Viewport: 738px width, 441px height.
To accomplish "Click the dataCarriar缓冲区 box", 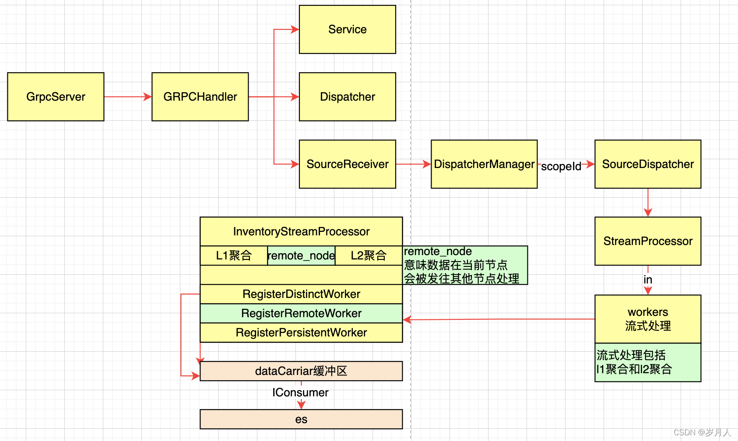I will coord(301,371).
